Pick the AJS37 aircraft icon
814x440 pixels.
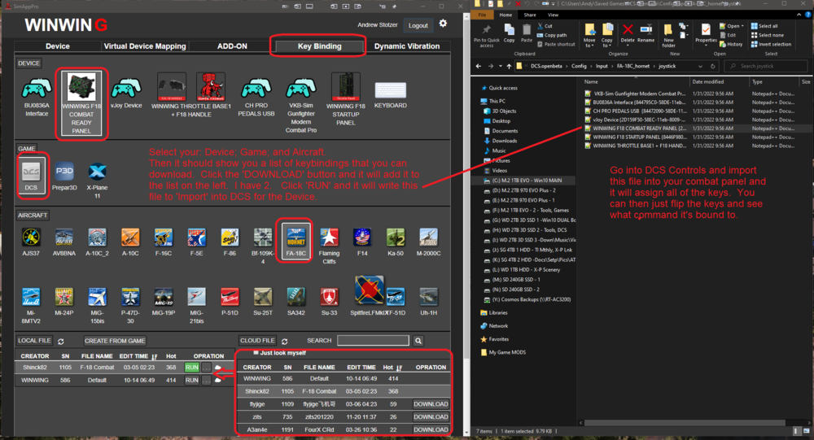(x=31, y=237)
